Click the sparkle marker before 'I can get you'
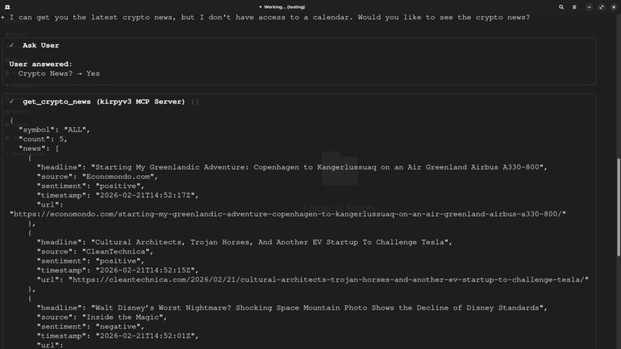 (3, 18)
